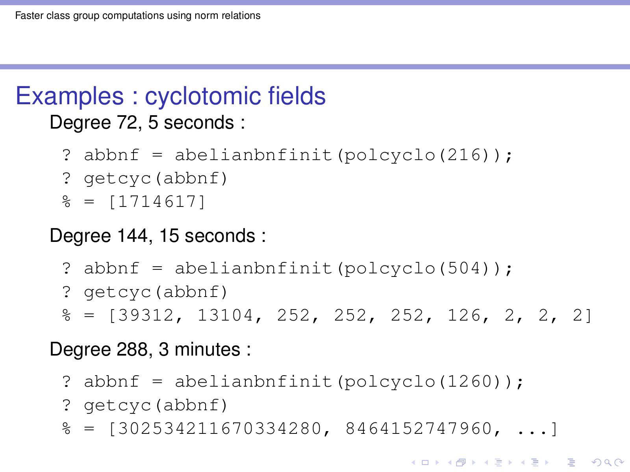This screenshot has height=472, width=630.
Task: Click the previous slide arrow in navigation bar
Action: click(413, 463)
